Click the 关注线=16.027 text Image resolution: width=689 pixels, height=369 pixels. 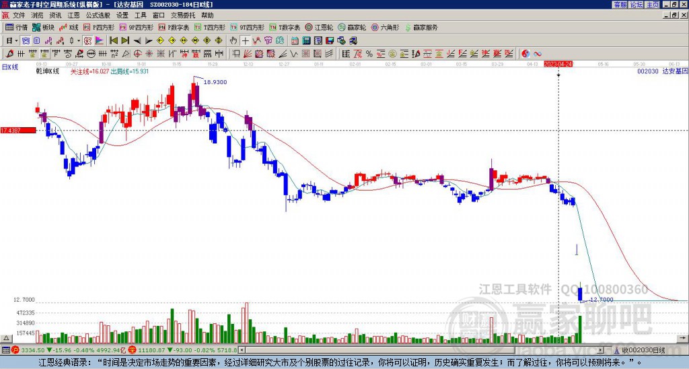tap(89, 71)
